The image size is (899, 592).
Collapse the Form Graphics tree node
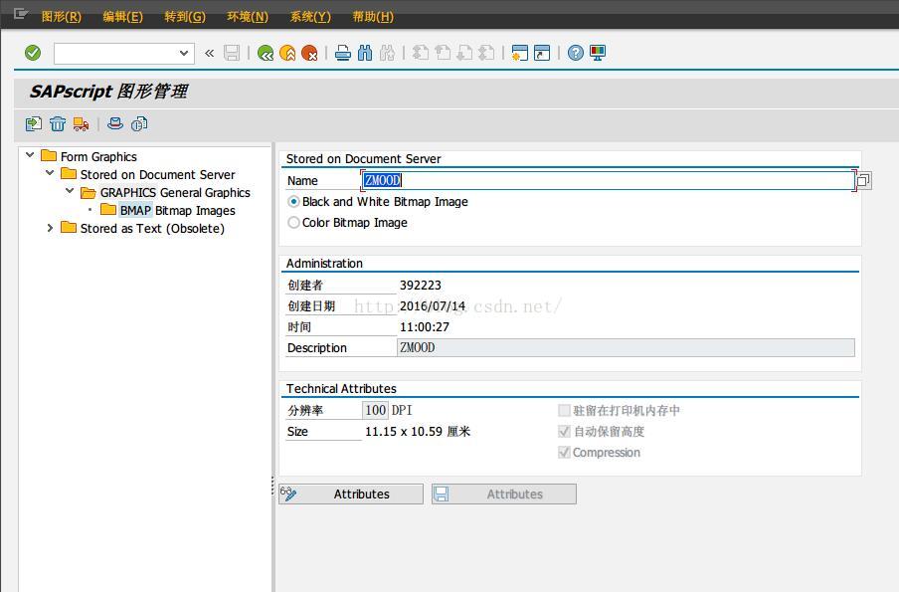tap(31, 155)
